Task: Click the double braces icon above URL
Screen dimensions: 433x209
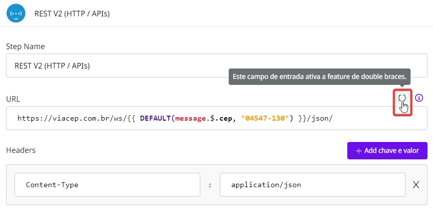Action: (x=402, y=98)
